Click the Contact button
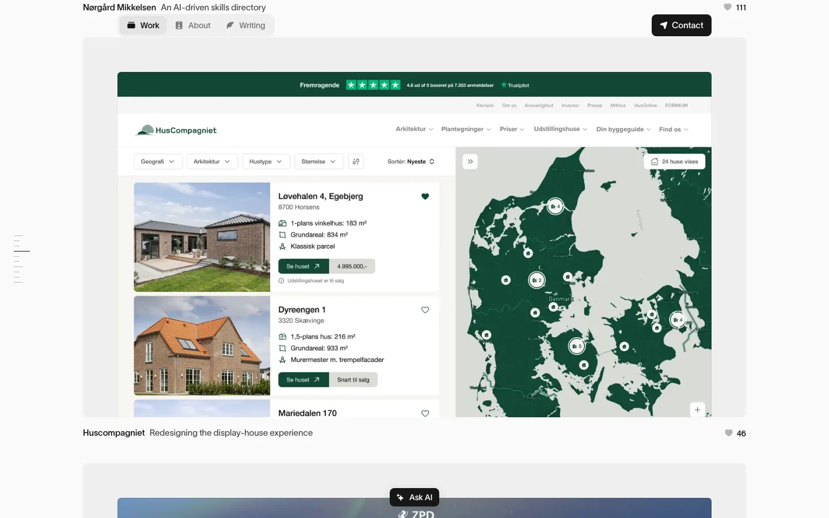The image size is (829, 518). [x=682, y=25]
